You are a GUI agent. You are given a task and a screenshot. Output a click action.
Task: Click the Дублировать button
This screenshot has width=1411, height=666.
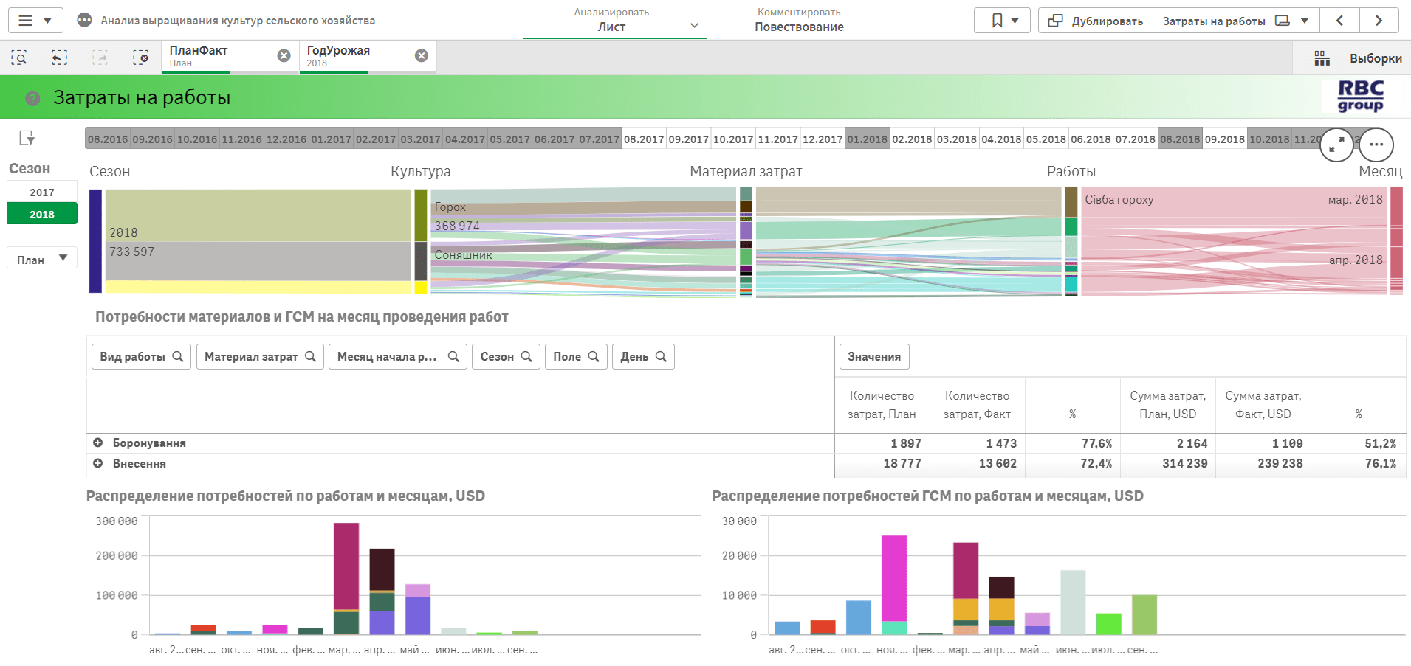[1096, 21]
